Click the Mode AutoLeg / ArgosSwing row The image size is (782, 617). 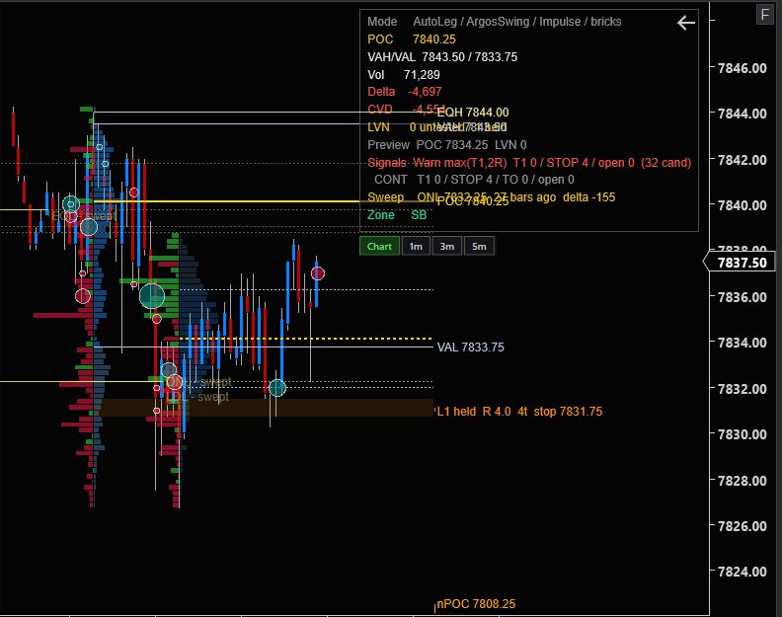coord(495,22)
